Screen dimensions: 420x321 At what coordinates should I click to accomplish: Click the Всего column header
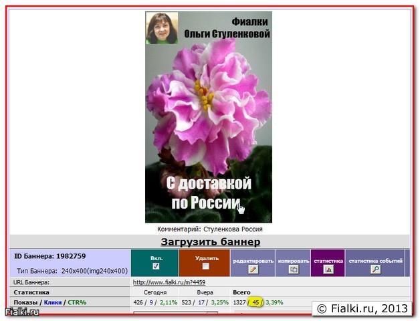[x=241, y=292]
